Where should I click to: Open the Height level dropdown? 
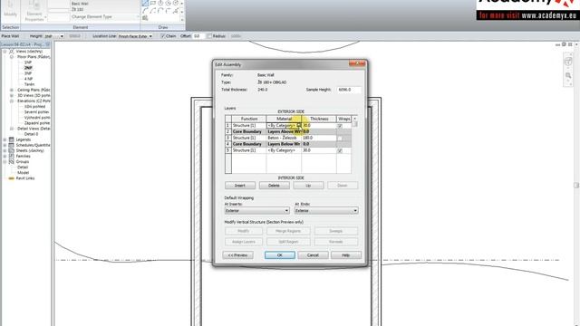(x=62, y=36)
